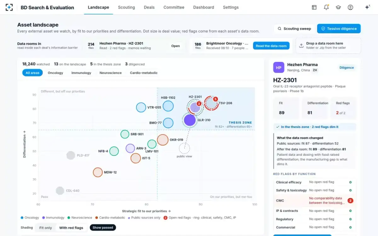
Task: Switch to the Committee tab
Action: [x=174, y=7]
